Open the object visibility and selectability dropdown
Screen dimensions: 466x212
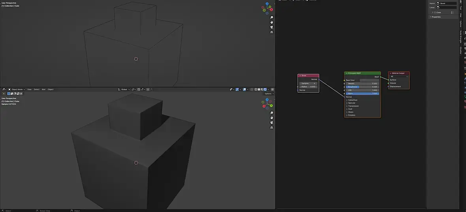click(x=232, y=89)
